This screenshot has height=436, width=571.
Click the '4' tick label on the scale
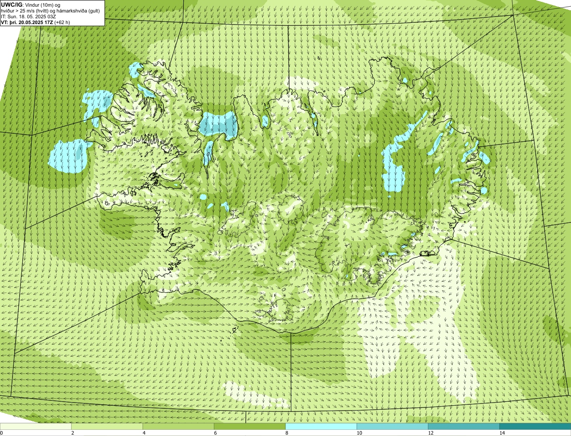coord(144,433)
